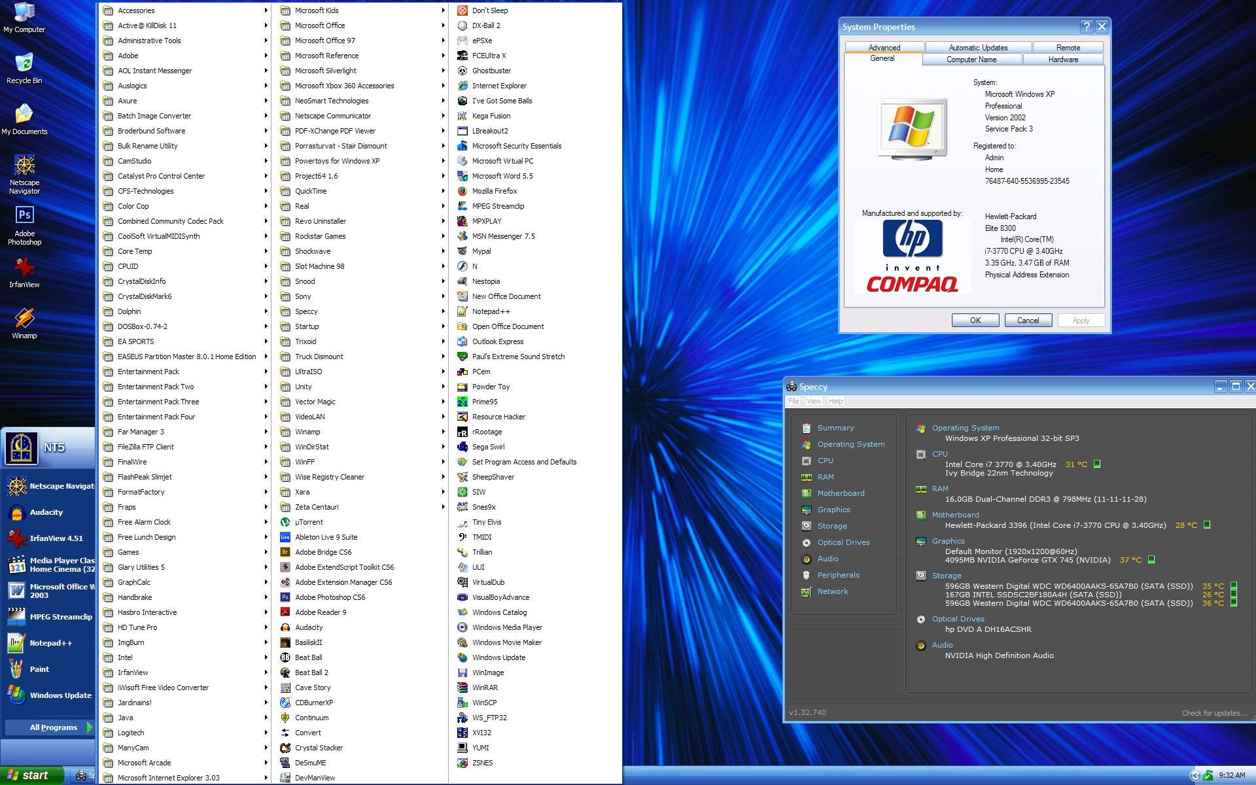Select Network in Speccy sidebar

(833, 591)
